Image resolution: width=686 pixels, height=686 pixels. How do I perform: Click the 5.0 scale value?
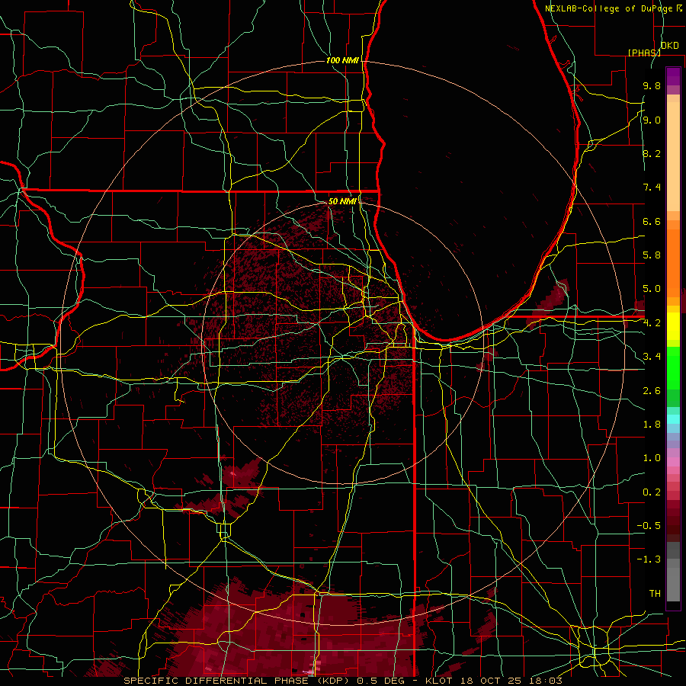pyautogui.click(x=652, y=289)
